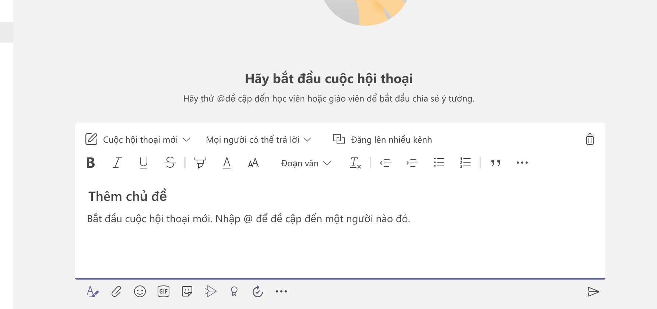Toggle underline formatting
Image resolution: width=657 pixels, height=309 pixels.
144,163
